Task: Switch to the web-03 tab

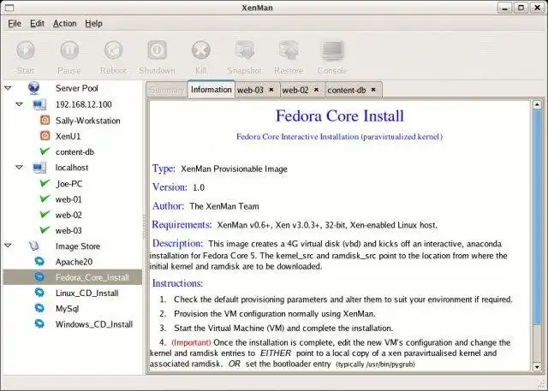Action: coord(250,90)
